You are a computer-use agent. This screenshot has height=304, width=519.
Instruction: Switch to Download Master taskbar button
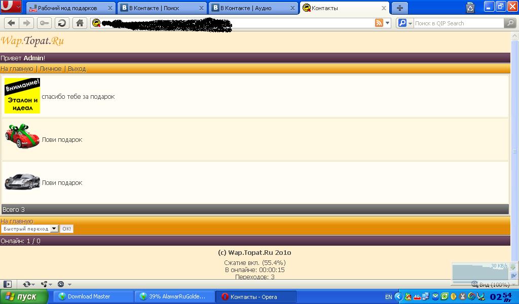[93, 297]
